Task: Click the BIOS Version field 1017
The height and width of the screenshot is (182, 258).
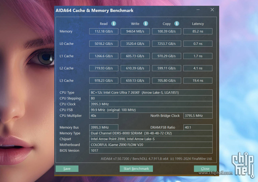Action: point(151,151)
